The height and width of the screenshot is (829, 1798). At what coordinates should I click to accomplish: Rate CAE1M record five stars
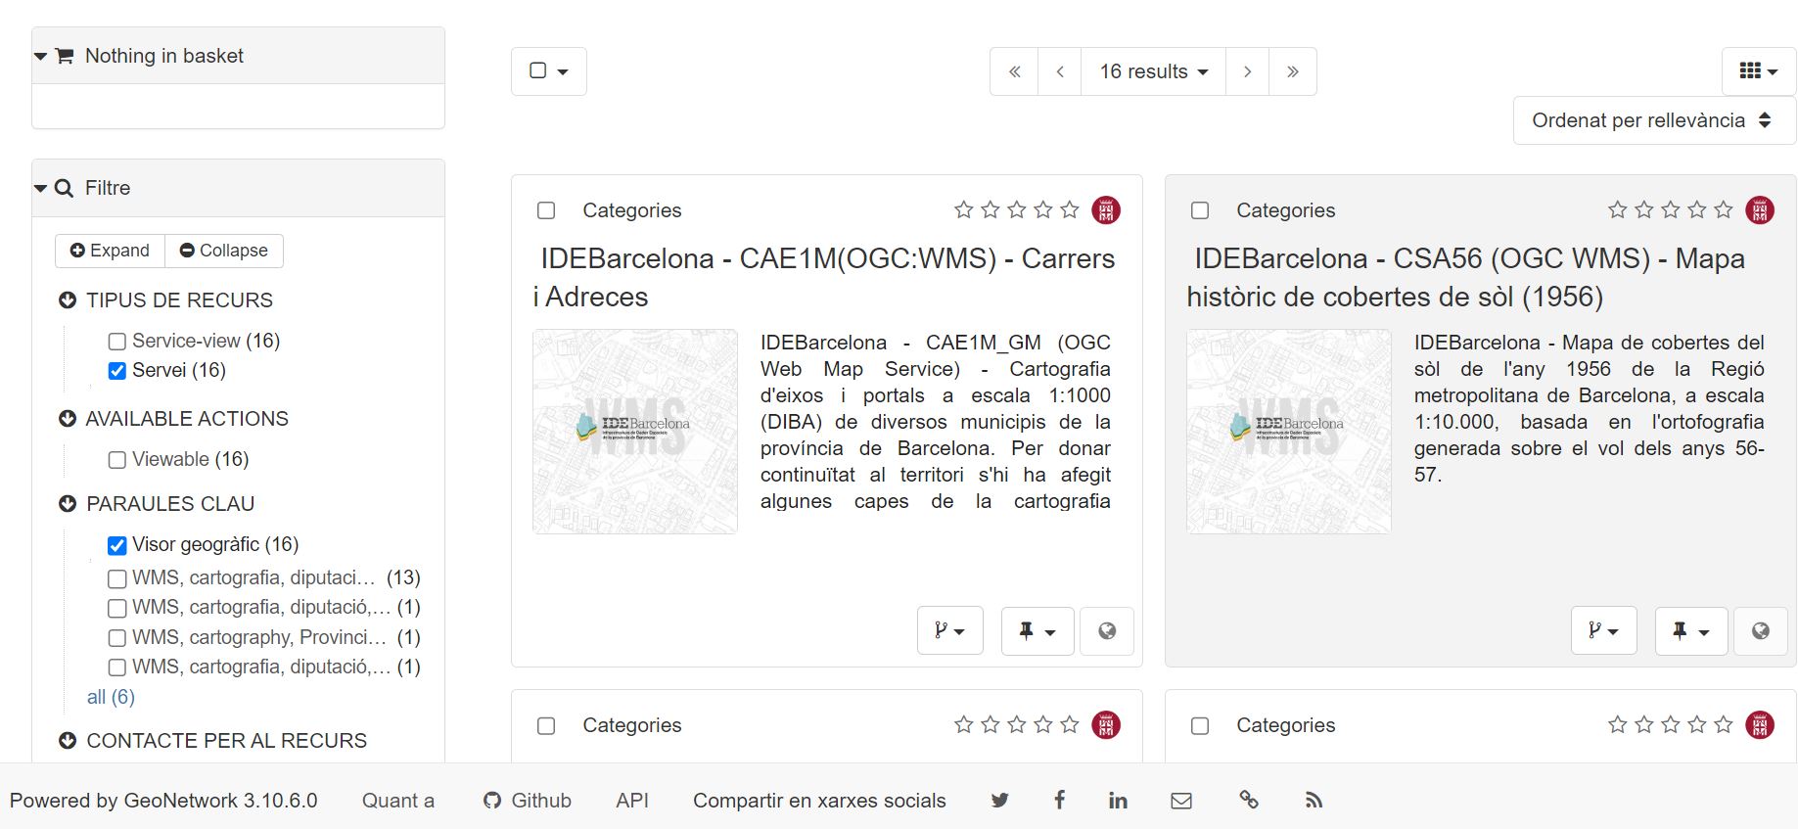pyautogui.click(x=1070, y=209)
